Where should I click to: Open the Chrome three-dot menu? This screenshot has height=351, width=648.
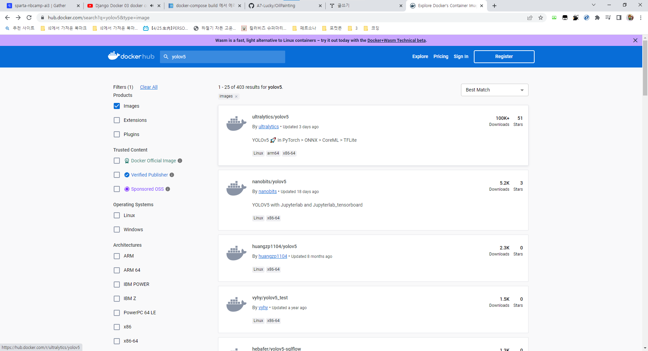[x=641, y=18]
